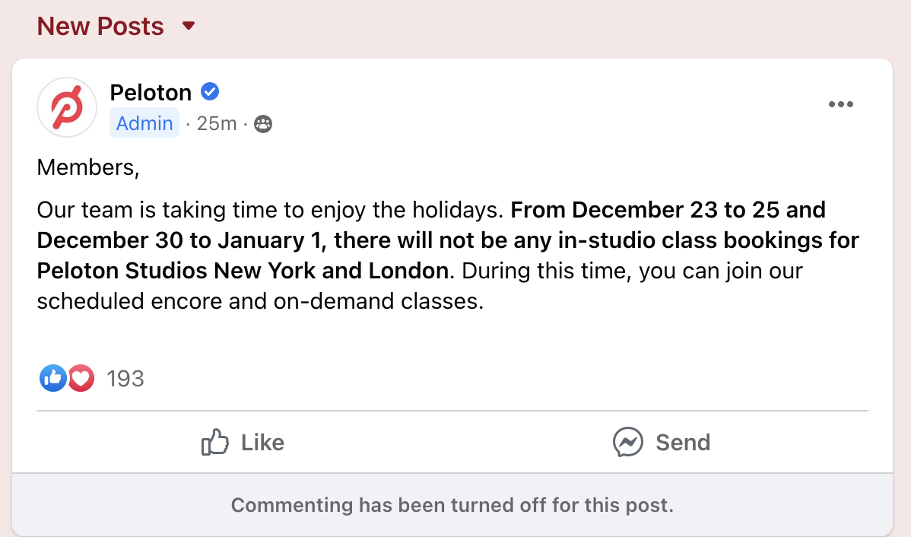Switch to the New Posts view

[100, 26]
